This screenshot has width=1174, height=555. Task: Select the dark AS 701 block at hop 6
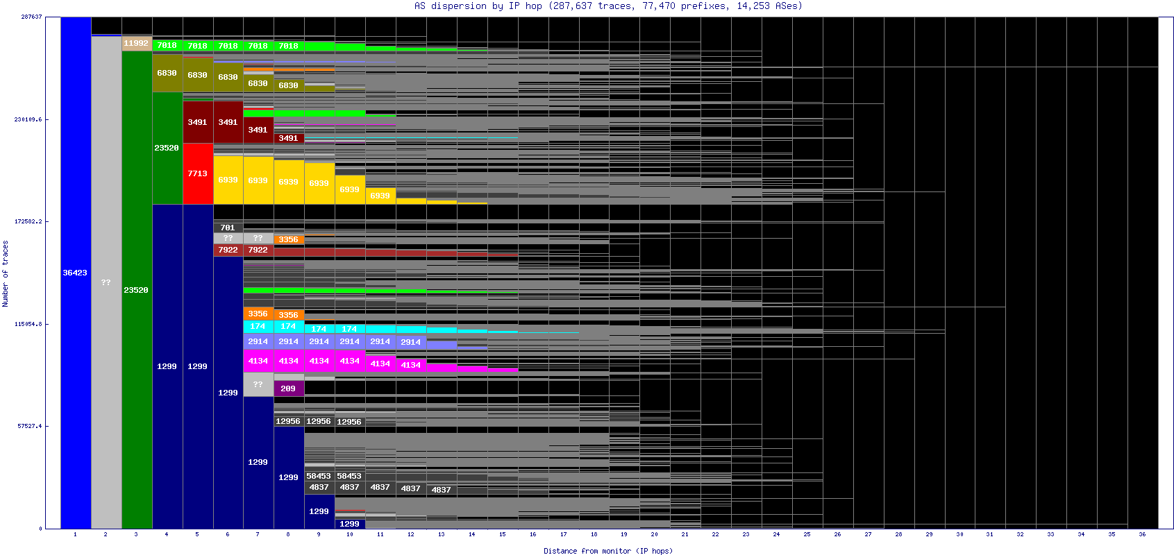[x=228, y=228]
